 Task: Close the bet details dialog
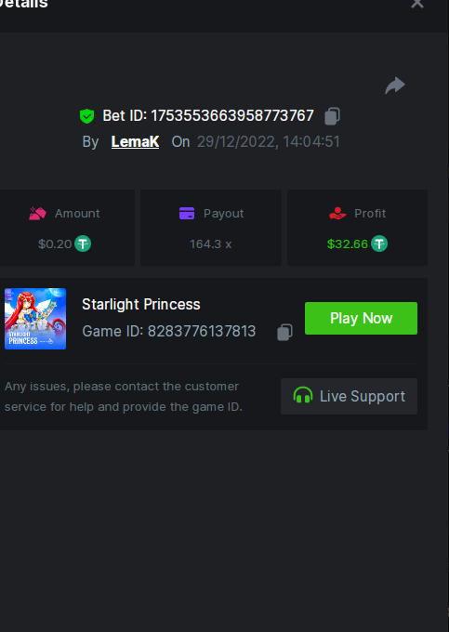(x=416, y=4)
